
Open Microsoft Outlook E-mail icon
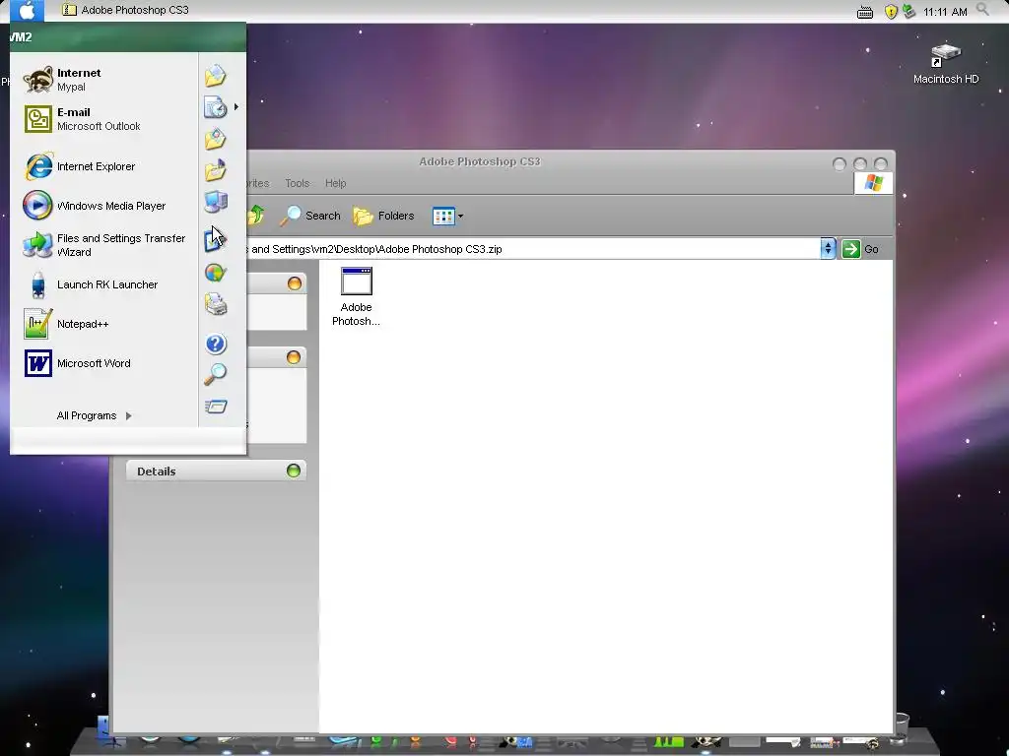click(38, 119)
